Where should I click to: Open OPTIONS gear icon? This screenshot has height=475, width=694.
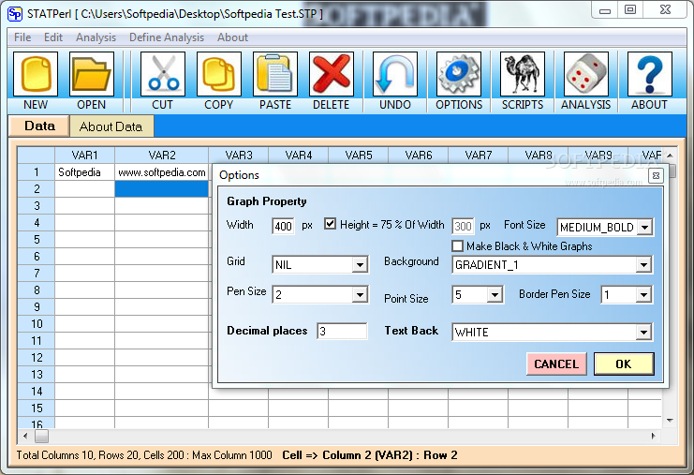pyautogui.click(x=459, y=74)
